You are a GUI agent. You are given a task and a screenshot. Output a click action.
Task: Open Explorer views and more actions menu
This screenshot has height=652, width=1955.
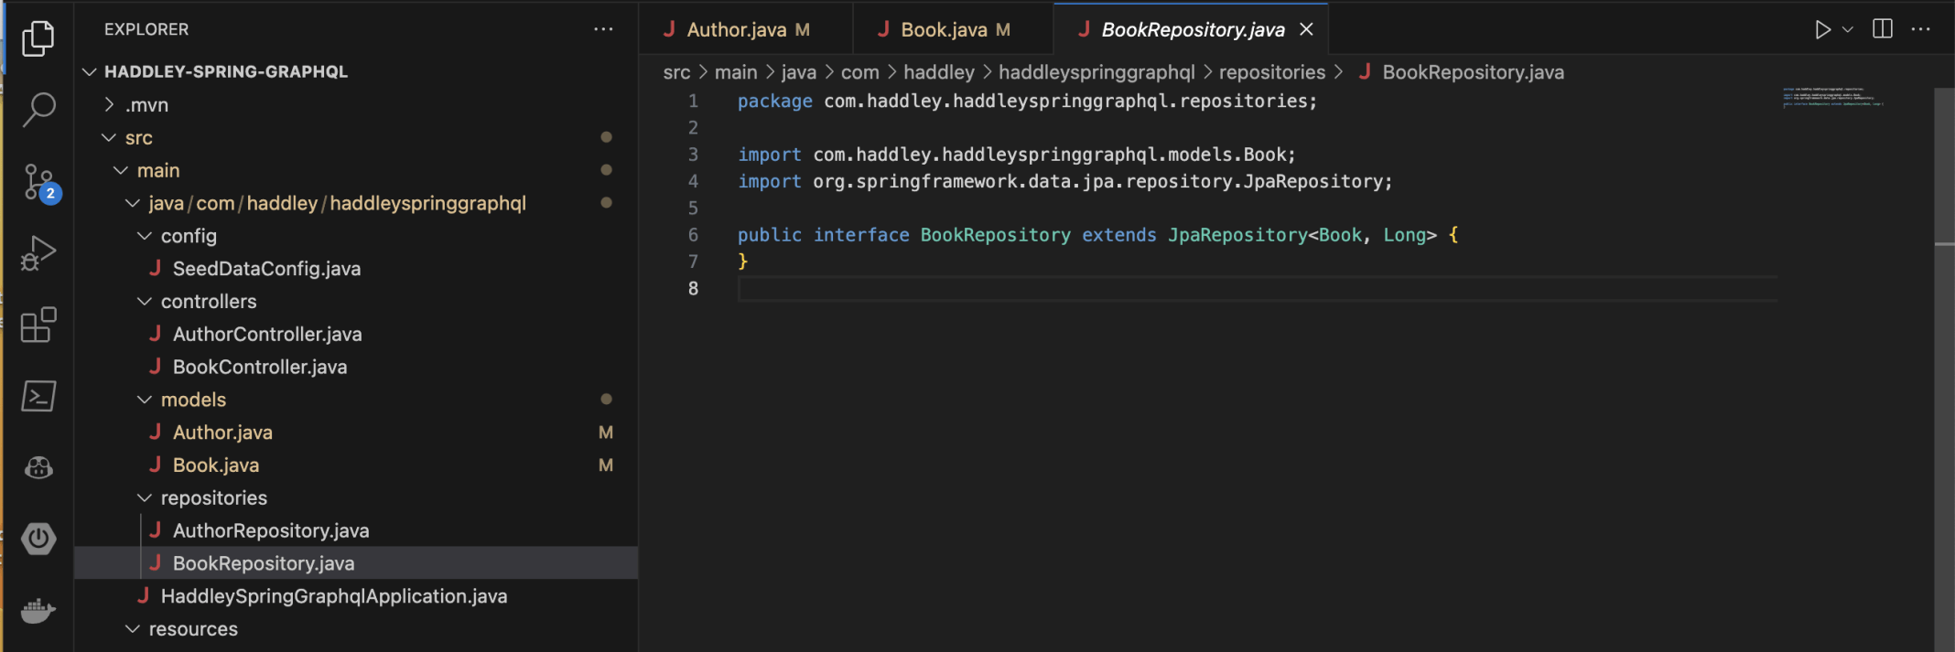click(603, 29)
